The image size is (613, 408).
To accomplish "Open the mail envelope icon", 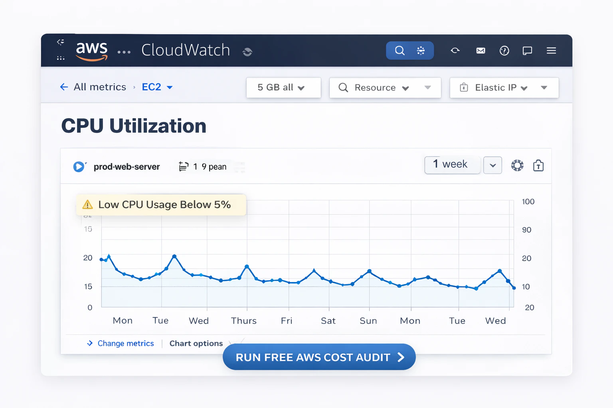I will [481, 51].
